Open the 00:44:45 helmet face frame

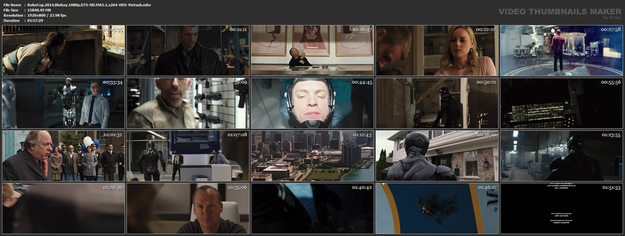312,103
